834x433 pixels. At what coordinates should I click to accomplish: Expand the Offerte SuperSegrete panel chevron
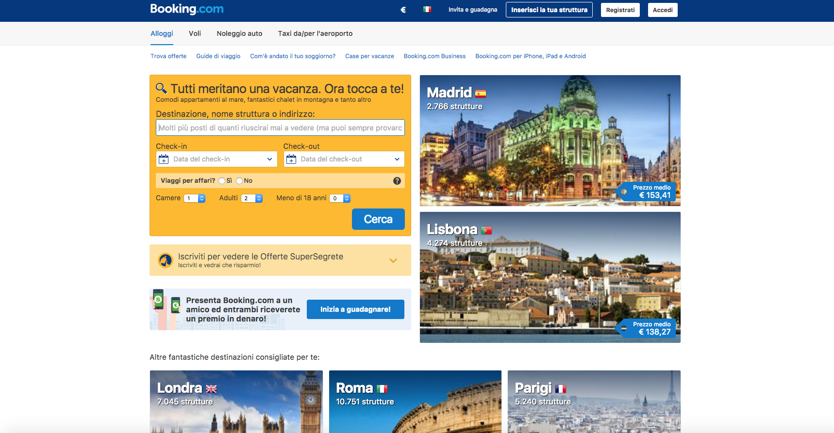(393, 260)
